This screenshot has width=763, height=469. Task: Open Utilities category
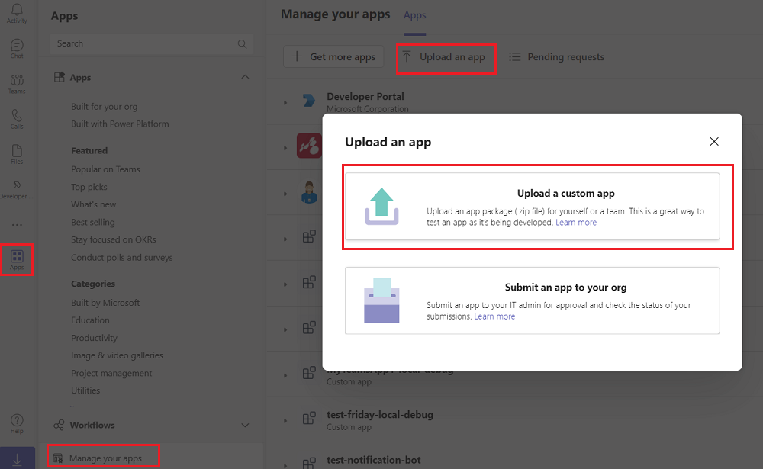pos(85,390)
